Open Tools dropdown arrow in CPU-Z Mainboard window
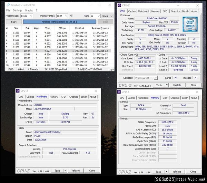Viewport: 207px width, 183px height. 65,171
